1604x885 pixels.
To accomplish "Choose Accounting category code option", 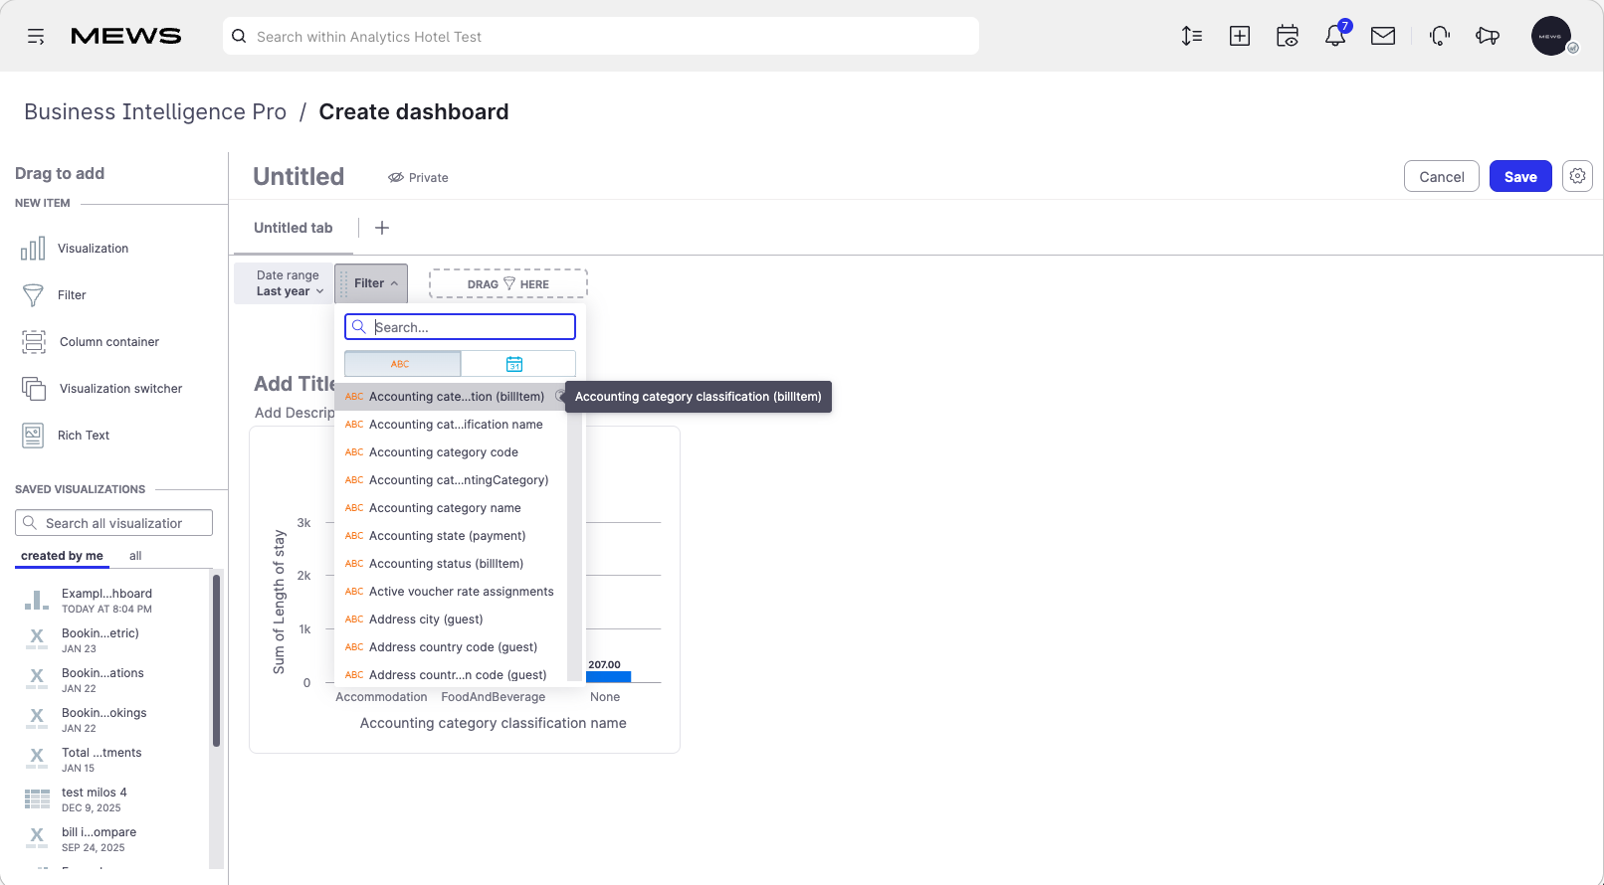I will [x=451, y=452].
